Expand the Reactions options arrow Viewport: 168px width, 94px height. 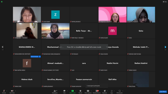pyautogui.click(x=107, y=91)
